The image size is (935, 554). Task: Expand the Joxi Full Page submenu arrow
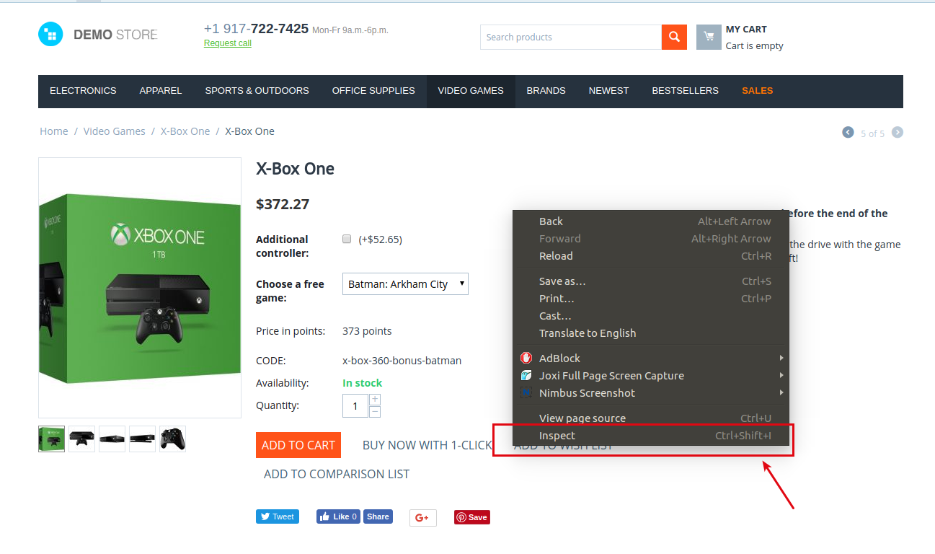click(781, 375)
